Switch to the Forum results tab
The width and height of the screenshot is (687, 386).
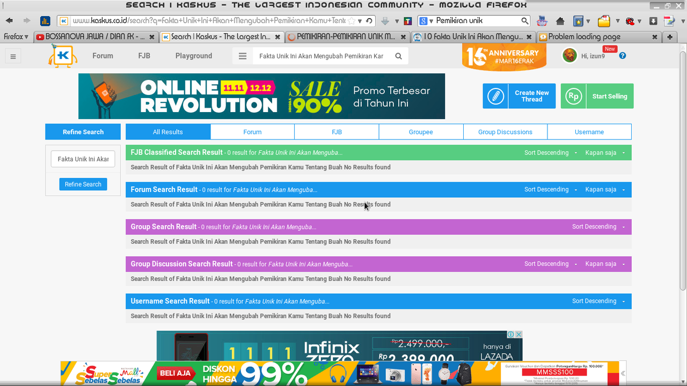(252, 132)
